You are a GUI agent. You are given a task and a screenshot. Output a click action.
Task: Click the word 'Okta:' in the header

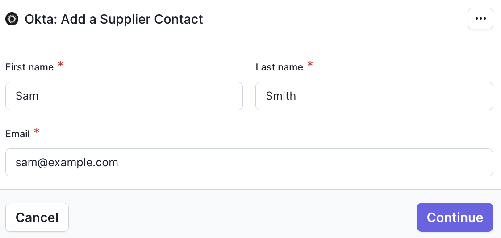[41, 19]
